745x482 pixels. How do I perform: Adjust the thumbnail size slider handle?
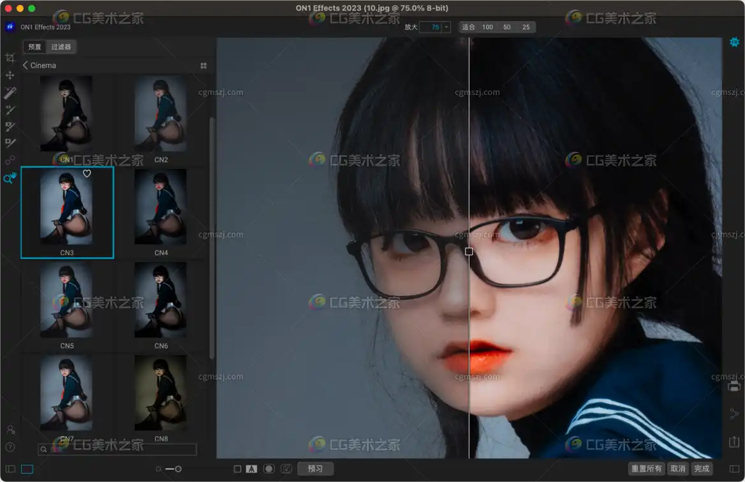point(178,469)
